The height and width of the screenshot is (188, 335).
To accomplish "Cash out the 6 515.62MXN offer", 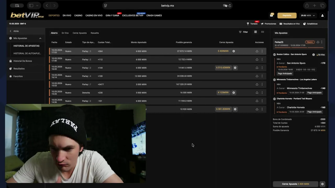I will point(223,68).
